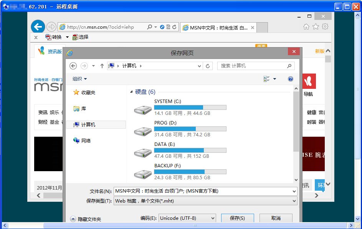Click 取消 button

click(276, 218)
